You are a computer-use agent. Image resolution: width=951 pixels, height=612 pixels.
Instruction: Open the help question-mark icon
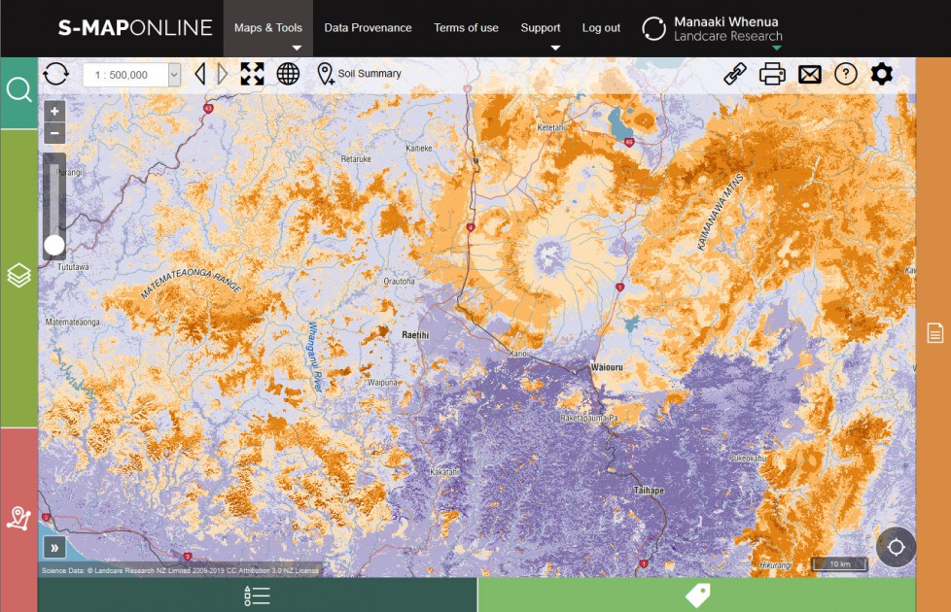tap(845, 73)
